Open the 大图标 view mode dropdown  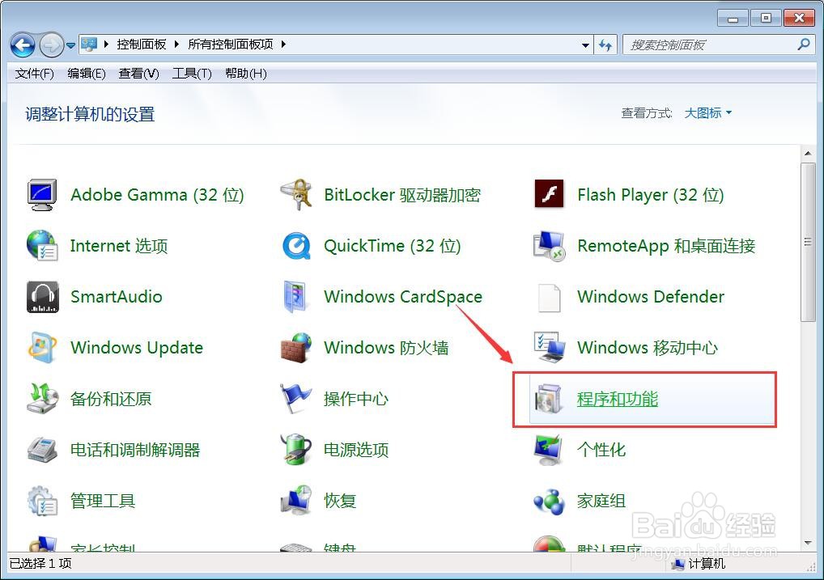[708, 113]
